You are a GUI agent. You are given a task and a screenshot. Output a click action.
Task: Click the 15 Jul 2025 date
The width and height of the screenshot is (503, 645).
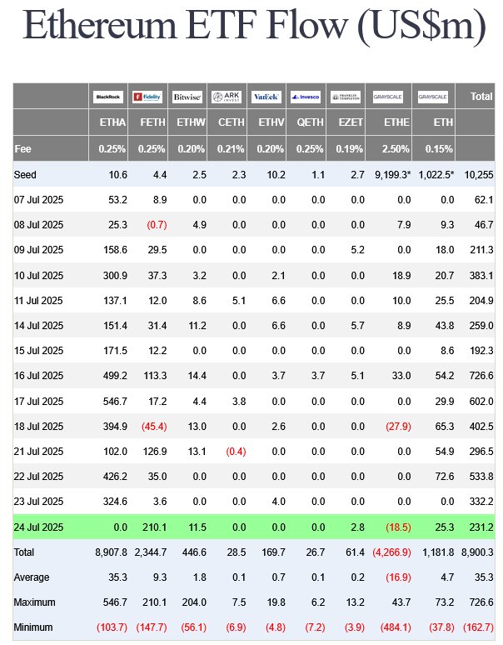coord(38,351)
